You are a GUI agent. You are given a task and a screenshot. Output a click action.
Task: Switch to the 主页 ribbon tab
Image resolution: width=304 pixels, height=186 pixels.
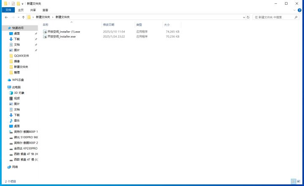tap(21, 10)
